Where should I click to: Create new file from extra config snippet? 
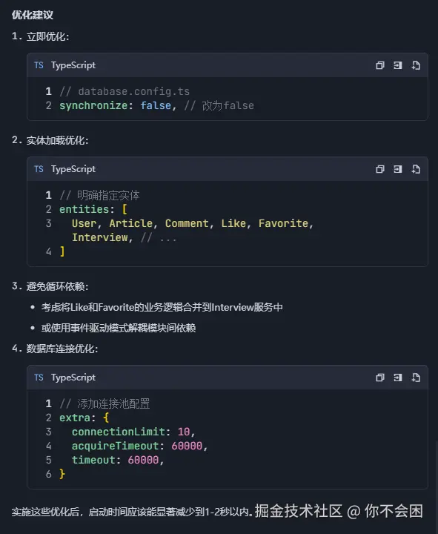click(x=416, y=378)
